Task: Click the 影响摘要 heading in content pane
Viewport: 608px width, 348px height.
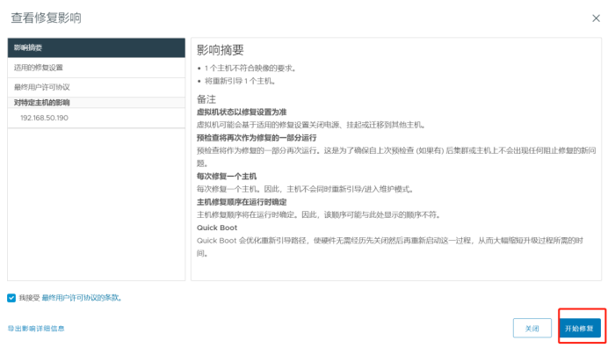Action: coord(221,50)
